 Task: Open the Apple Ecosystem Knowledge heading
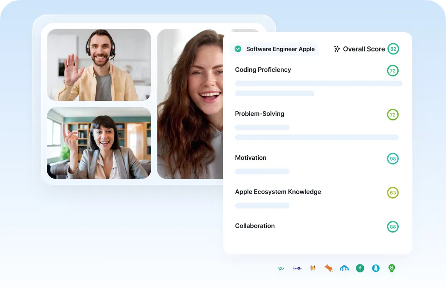pos(278,192)
